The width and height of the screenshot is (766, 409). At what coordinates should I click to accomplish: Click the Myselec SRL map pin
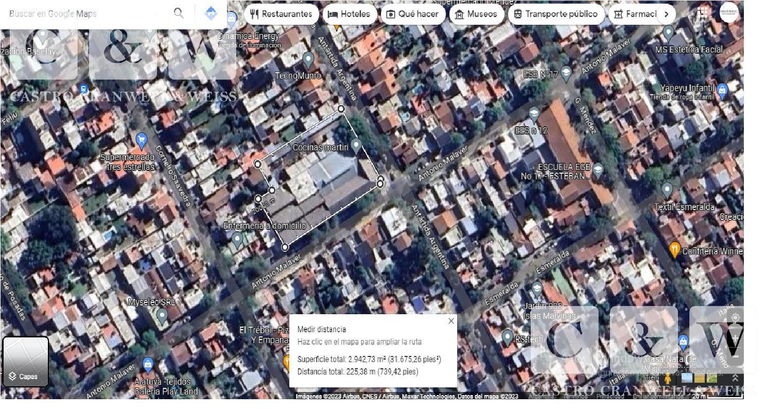[162, 316]
